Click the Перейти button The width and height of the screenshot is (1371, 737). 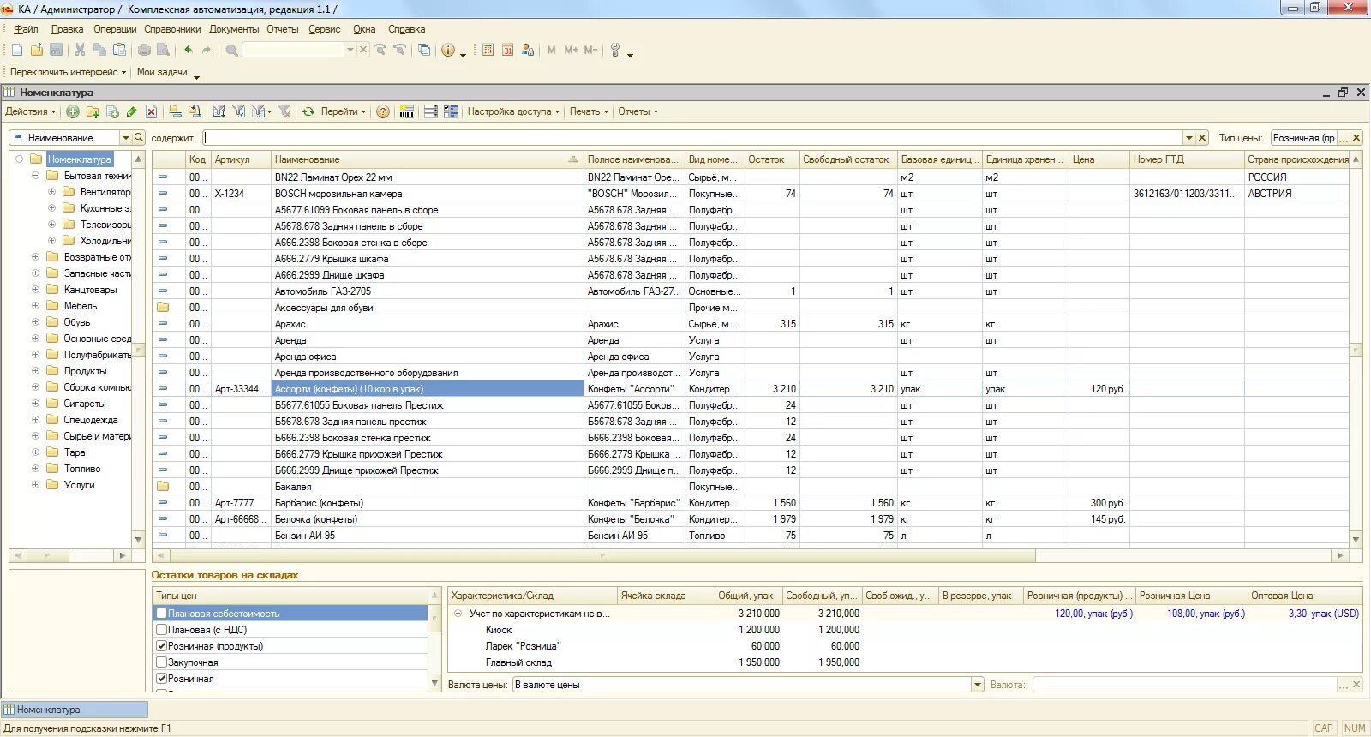pyautogui.click(x=344, y=111)
